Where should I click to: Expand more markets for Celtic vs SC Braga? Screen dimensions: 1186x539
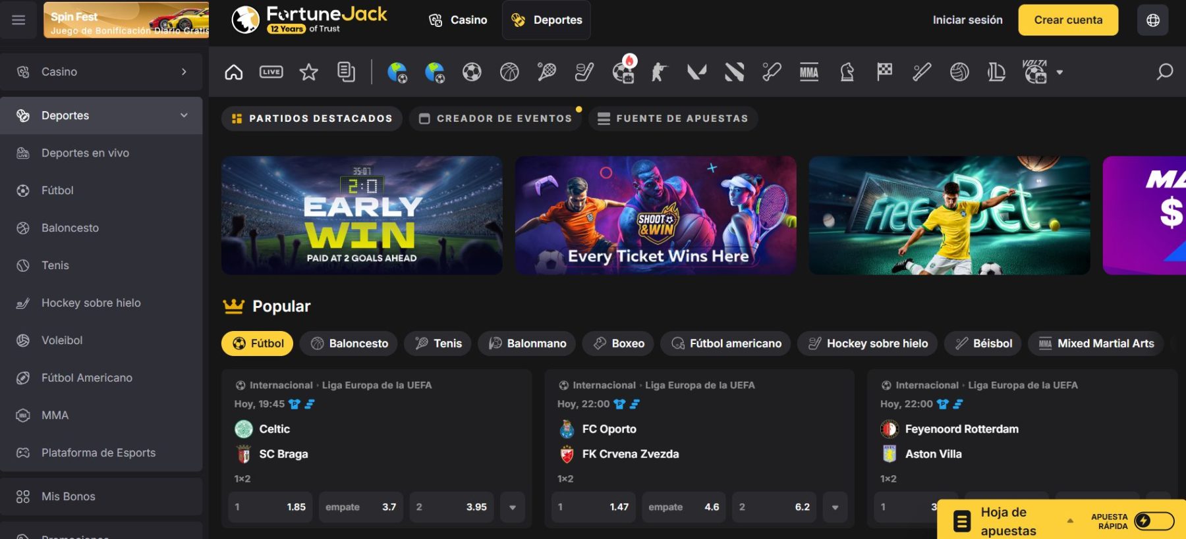click(x=513, y=507)
